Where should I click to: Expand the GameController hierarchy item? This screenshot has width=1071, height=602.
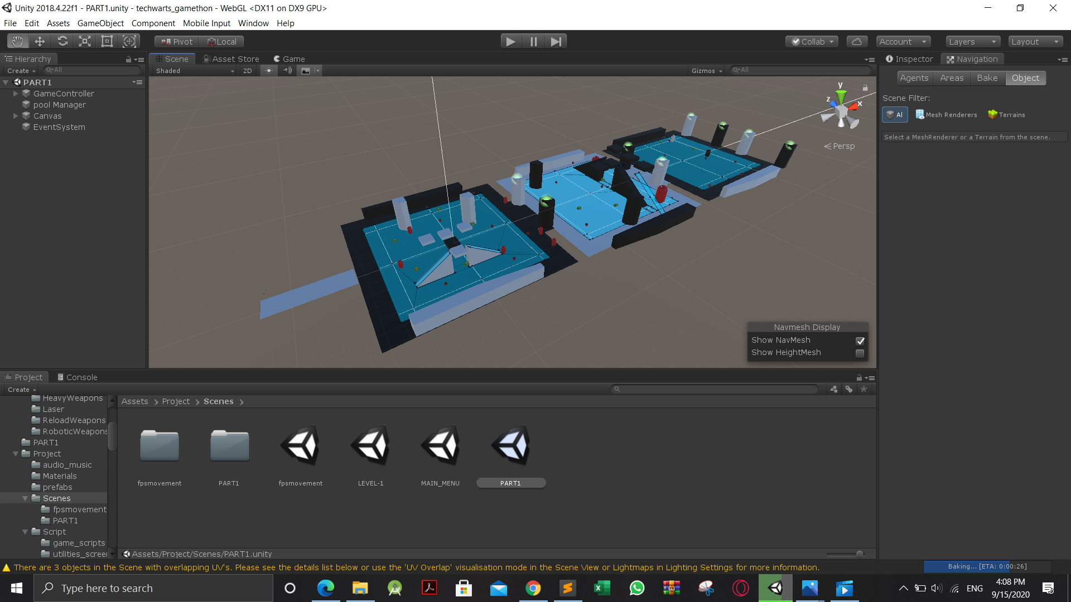(x=16, y=94)
